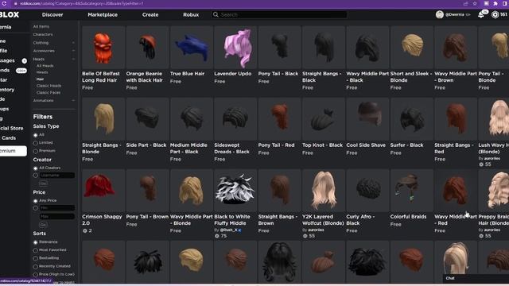Viewport: 509px width, 286px height.
Task: Focus the creator Username field
Action: pos(57,176)
